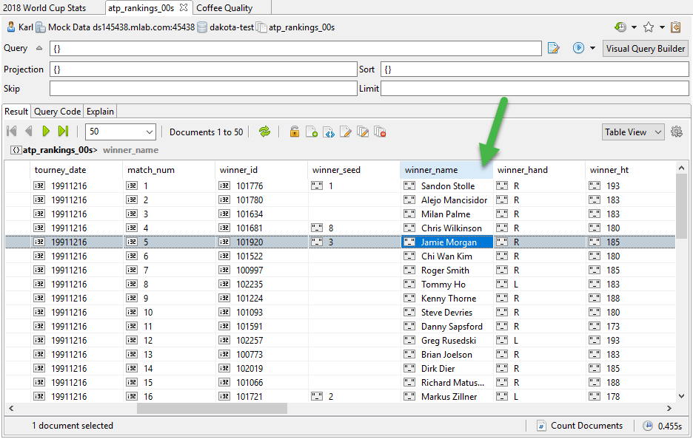
Task: Toggle the read-only lock on results
Action: tap(295, 132)
